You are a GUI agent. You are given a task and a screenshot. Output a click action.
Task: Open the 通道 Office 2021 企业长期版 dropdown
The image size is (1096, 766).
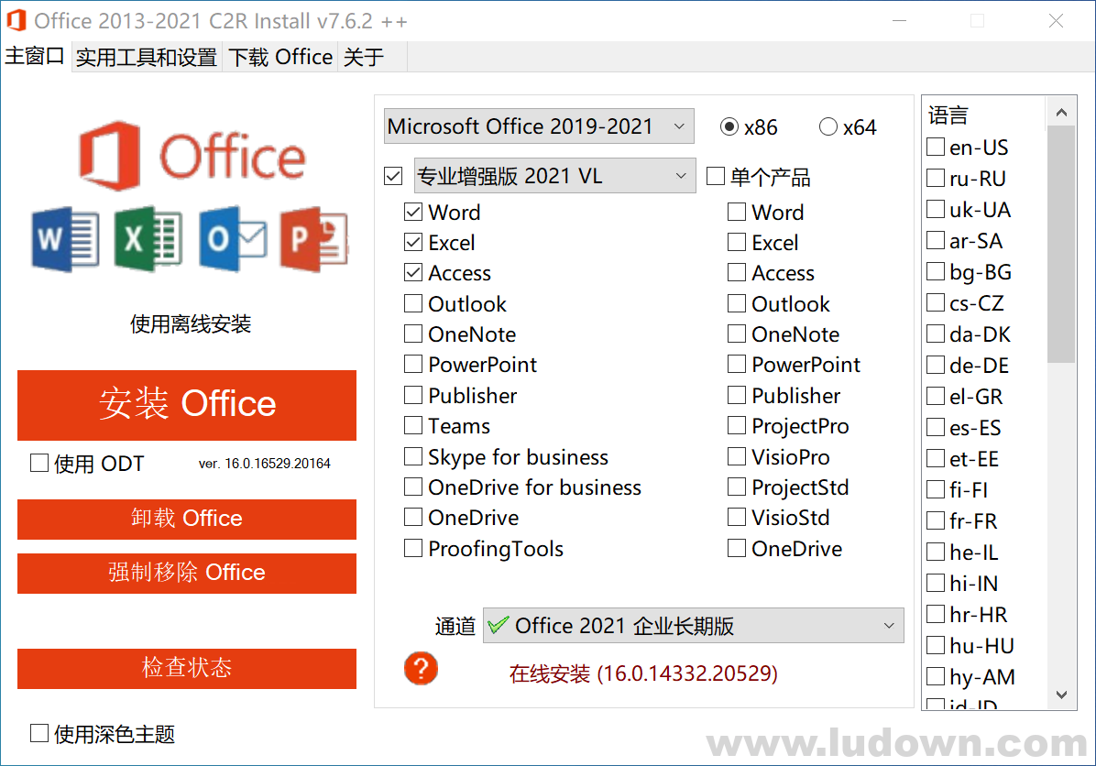pos(694,626)
